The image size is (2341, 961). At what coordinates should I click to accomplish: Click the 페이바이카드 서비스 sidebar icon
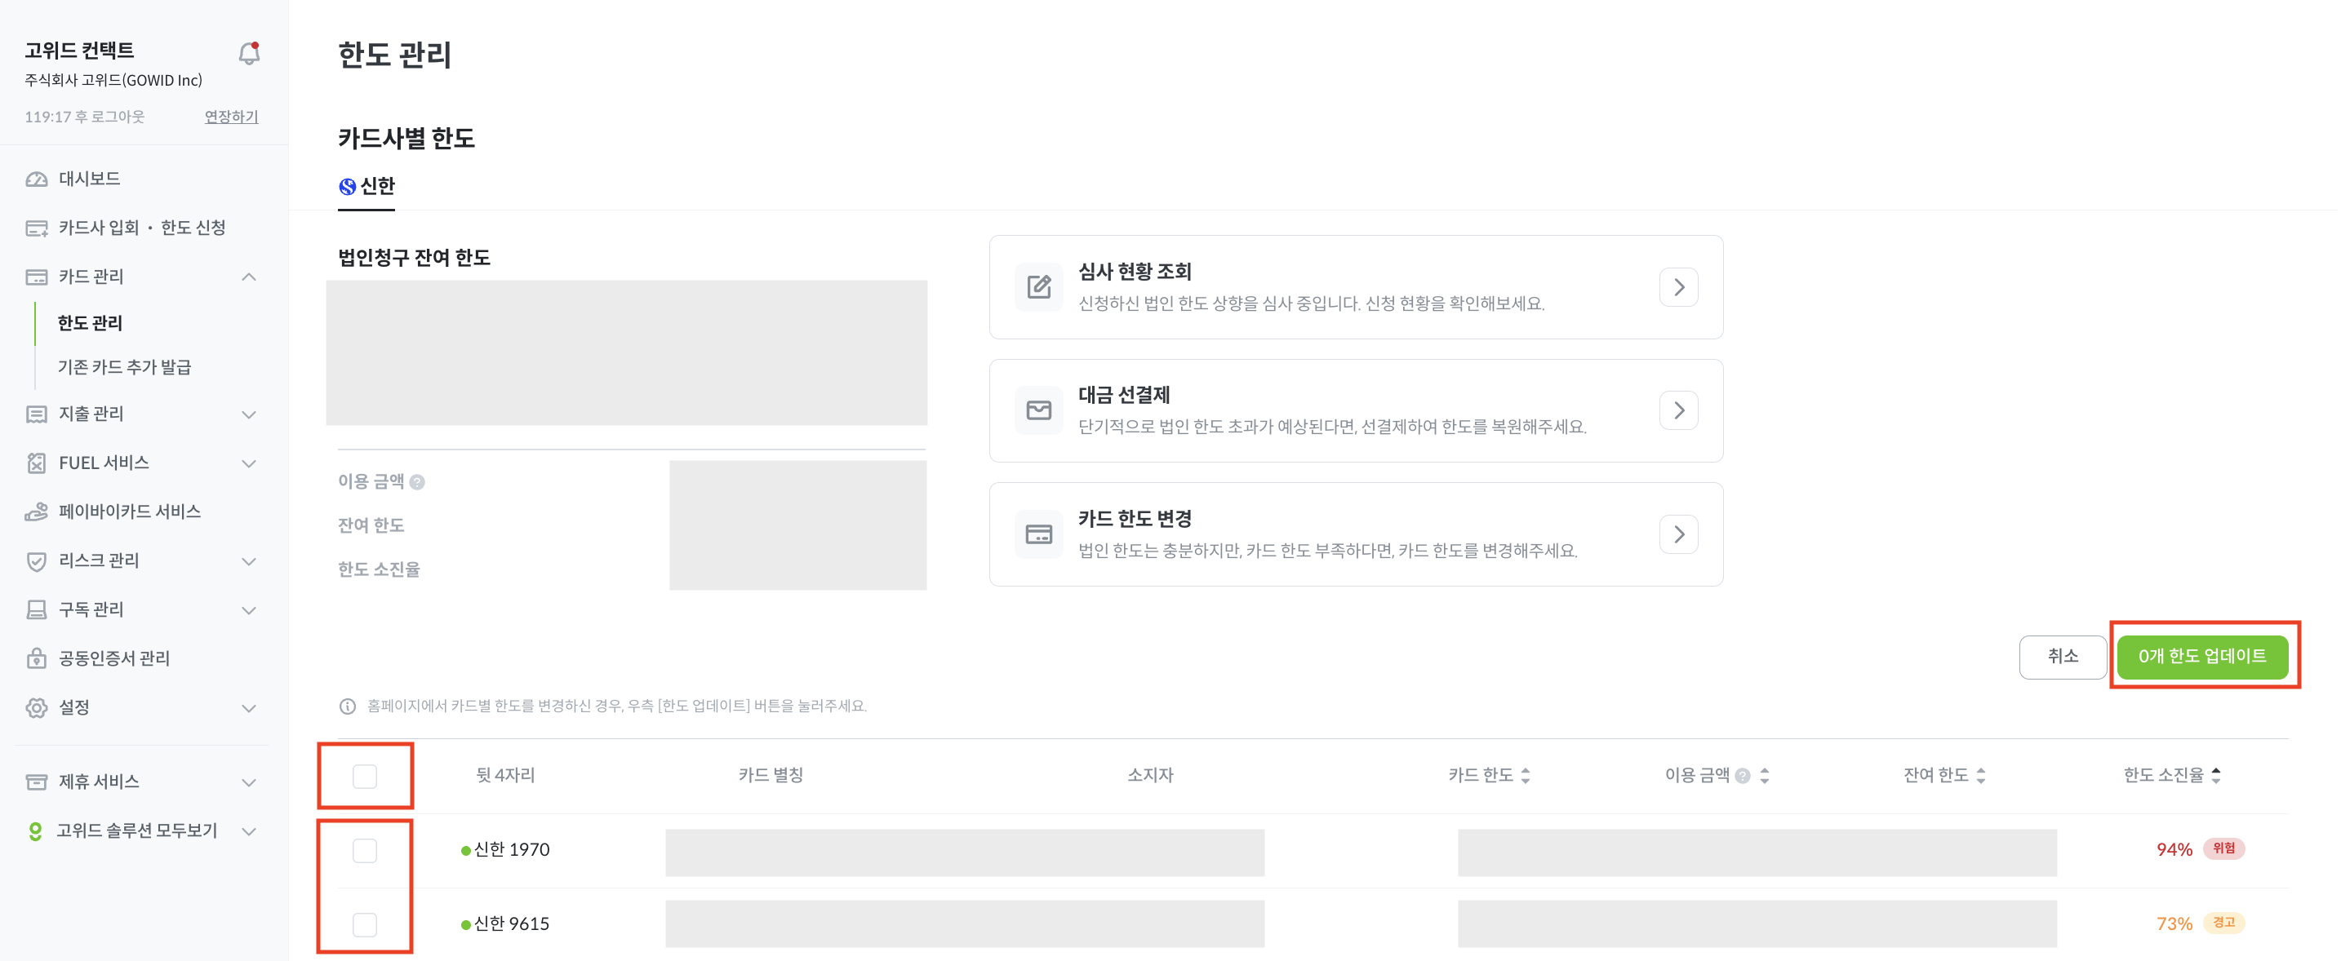(x=37, y=511)
